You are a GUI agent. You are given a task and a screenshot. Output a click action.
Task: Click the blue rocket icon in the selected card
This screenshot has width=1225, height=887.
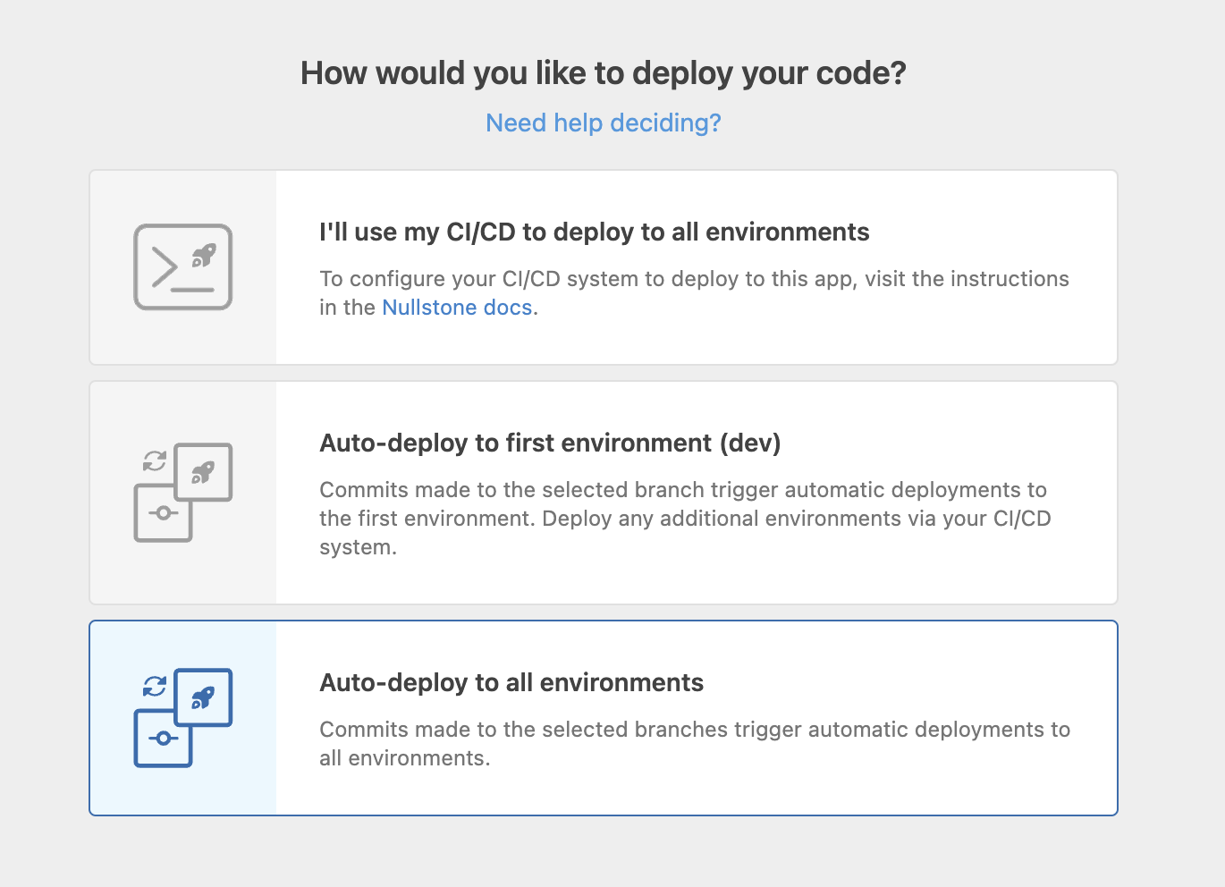click(204, 697)
